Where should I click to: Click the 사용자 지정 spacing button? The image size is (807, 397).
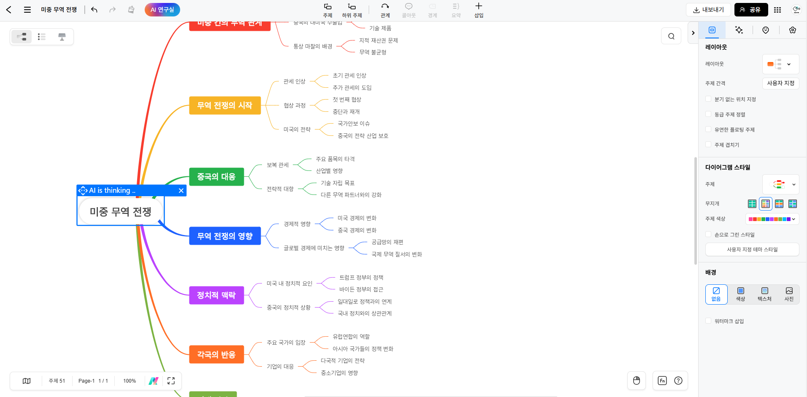point(780,83)
